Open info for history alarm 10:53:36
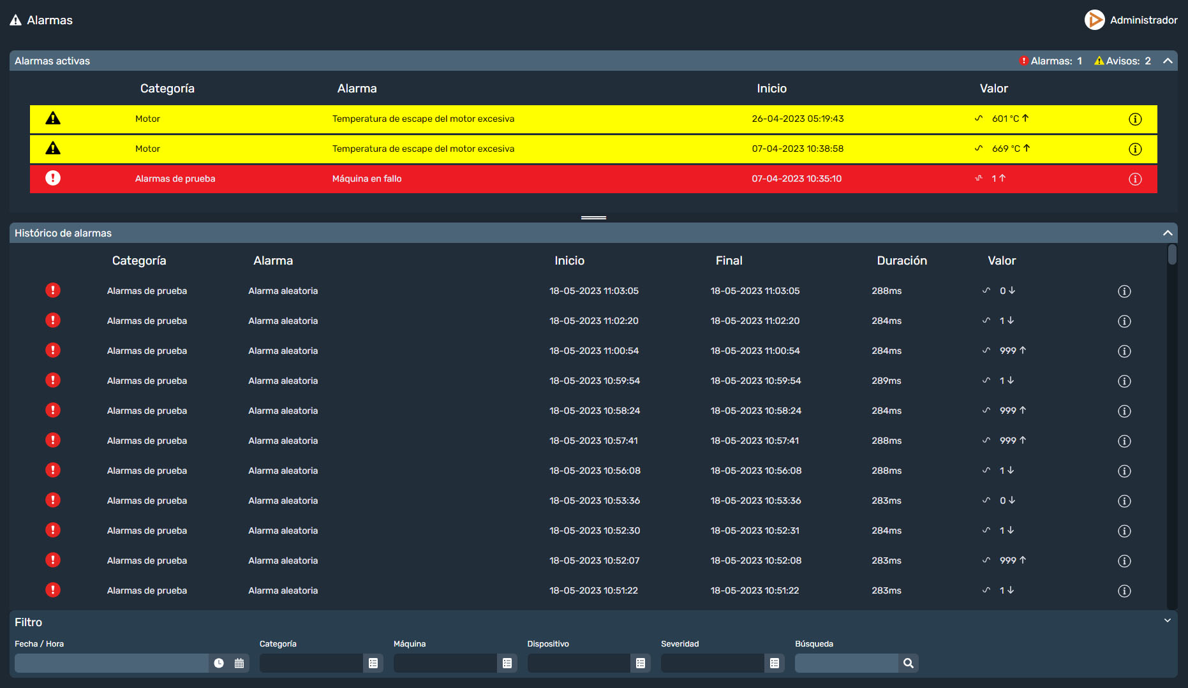Screen dimensions: 1188x688 [1124, 501]
